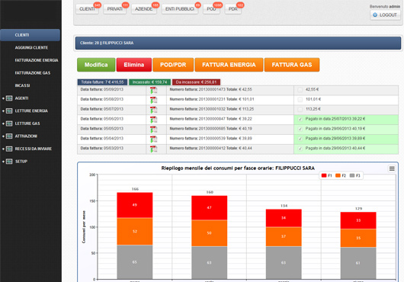Open the POD top filter button
Image resolution: width=404 pixels, height=282 pixels.
tap(211, 9)
